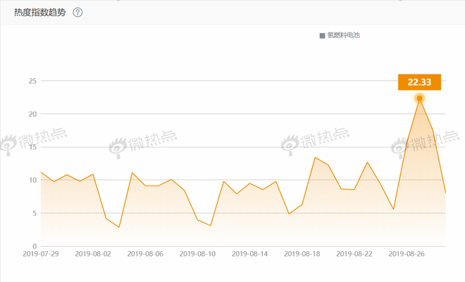This screenshot has height=282, width=465.
Task: Click the 2019-08-22 x-axis date label
Action: click(x=354, y=255)
